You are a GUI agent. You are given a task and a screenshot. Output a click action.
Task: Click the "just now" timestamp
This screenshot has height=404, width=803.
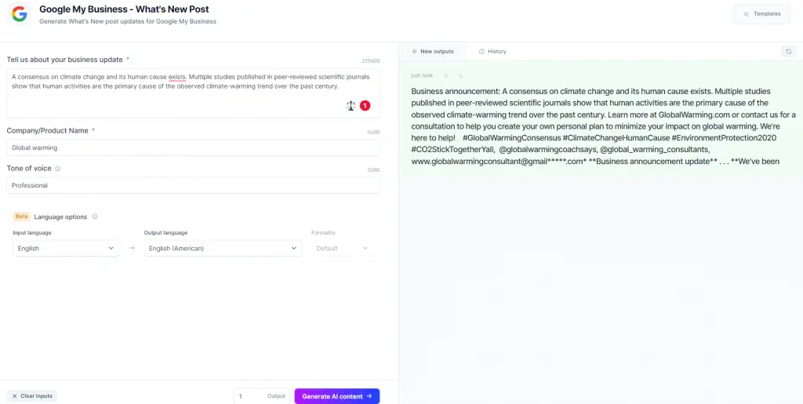coord(421,75)
